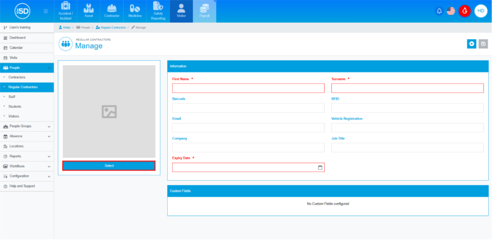Open the Asset module
This screenshot has width=492, height=240.
[88, 11]
